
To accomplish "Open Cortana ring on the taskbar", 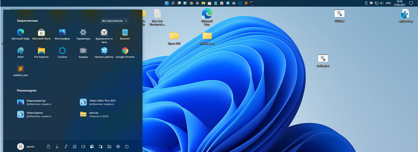I will coord(240,3).
